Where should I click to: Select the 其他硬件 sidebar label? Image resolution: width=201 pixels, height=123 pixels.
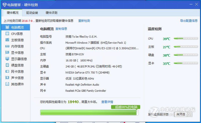tap(17, 84)
